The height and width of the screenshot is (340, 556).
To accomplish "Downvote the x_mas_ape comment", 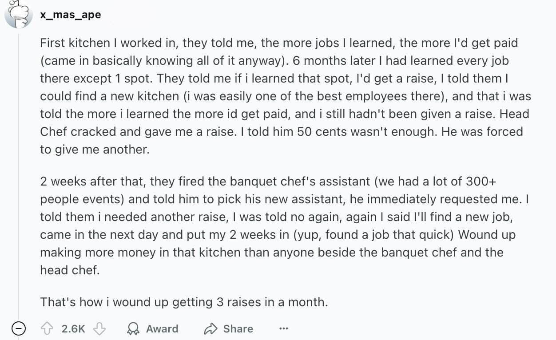I will click(x=100, y=329).
